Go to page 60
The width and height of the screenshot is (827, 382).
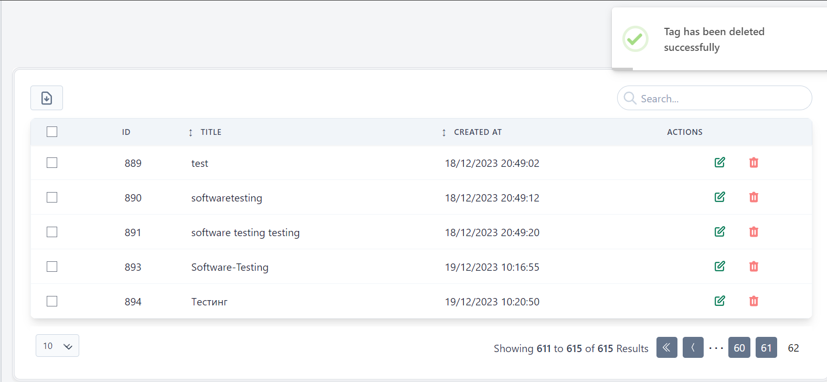pyautogui.click(x=739, y=348)
